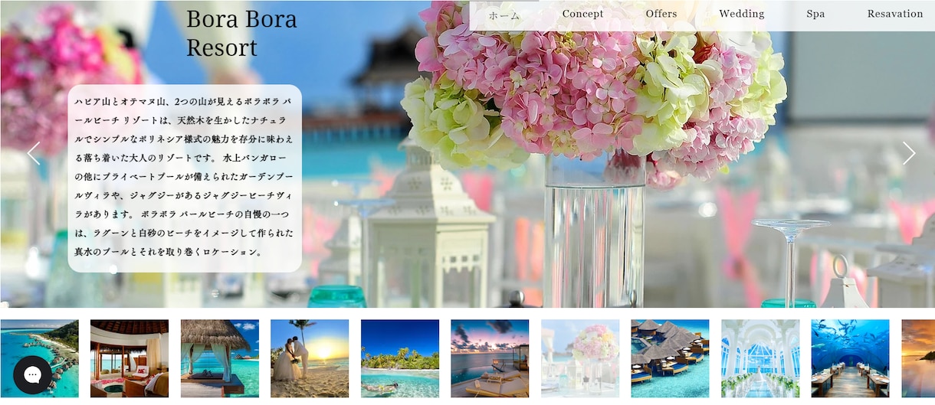Image resolution: width=935 pixels, height=405 pixels.
Task: Open the chat bubble widget
Action: tap(32, 374)
